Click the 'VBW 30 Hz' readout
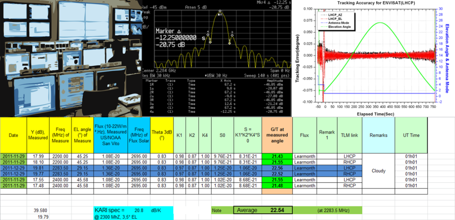 (x=216, y=75)
